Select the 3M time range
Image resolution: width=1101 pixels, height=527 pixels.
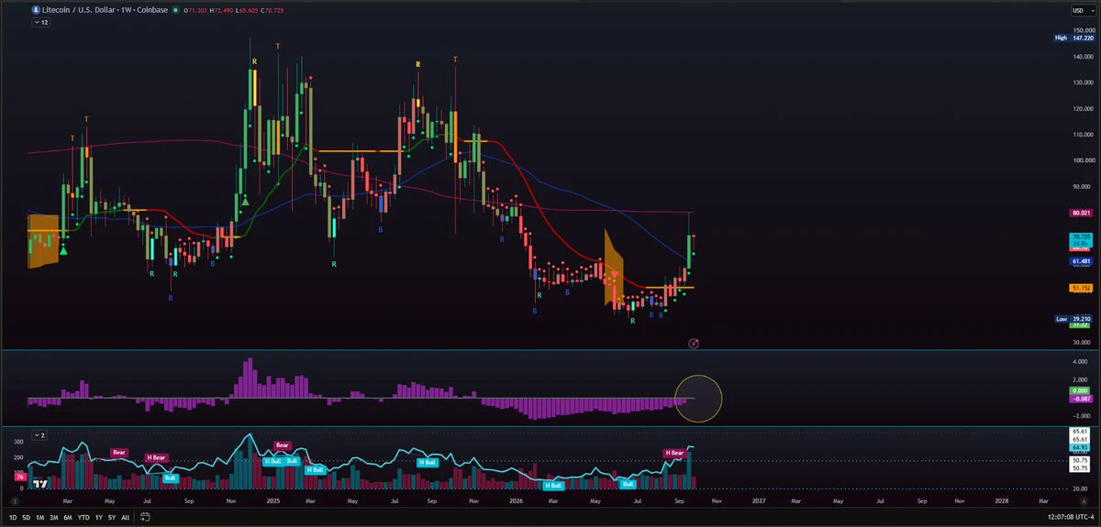coord(54,518)
